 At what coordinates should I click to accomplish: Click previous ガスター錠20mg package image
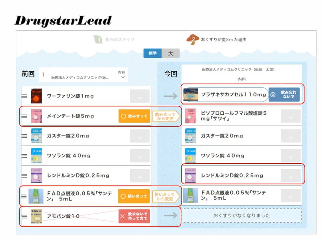(36, 136)
